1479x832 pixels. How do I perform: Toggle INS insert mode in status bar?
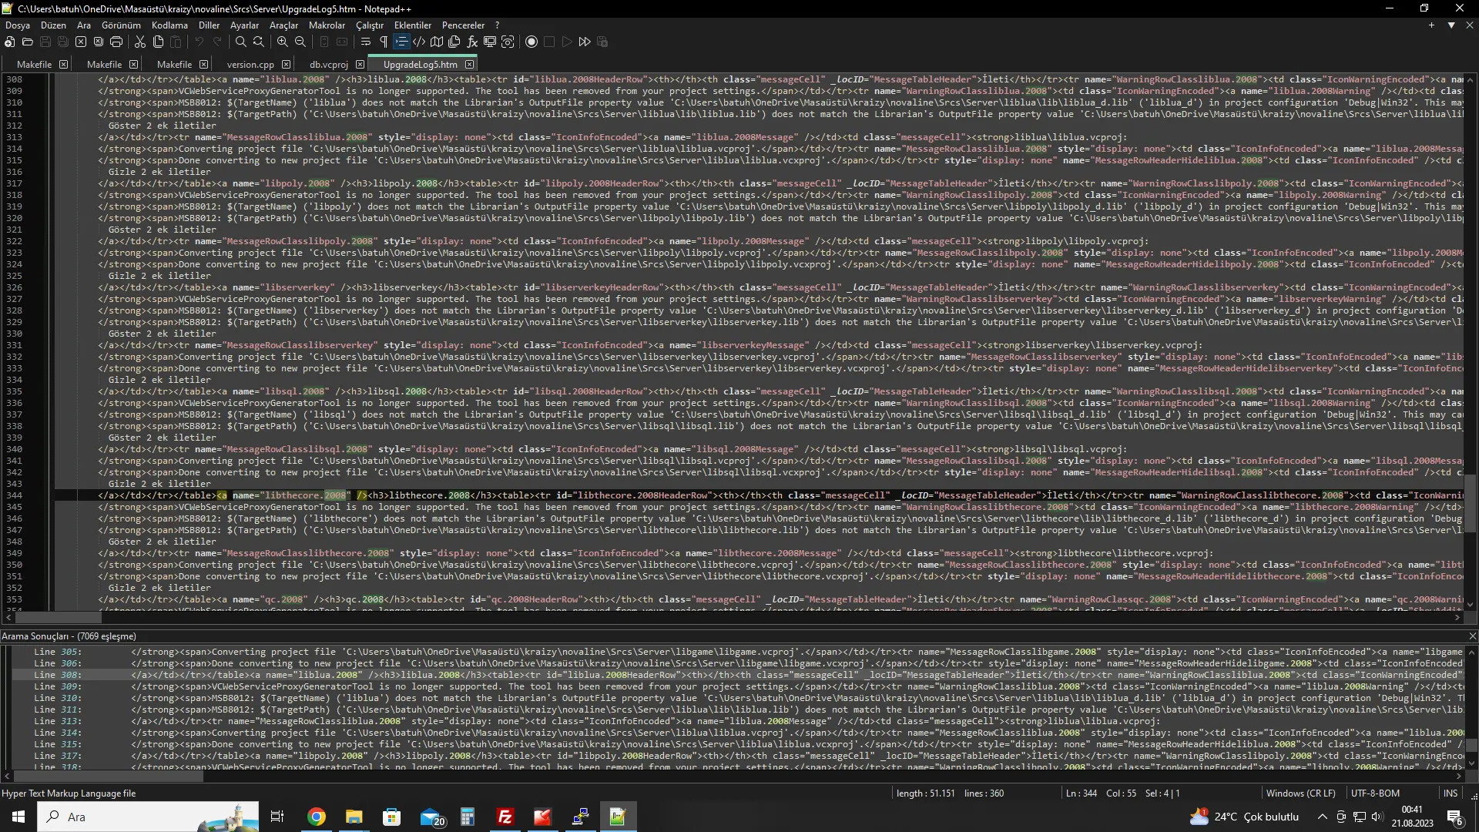click(1450, 793)
